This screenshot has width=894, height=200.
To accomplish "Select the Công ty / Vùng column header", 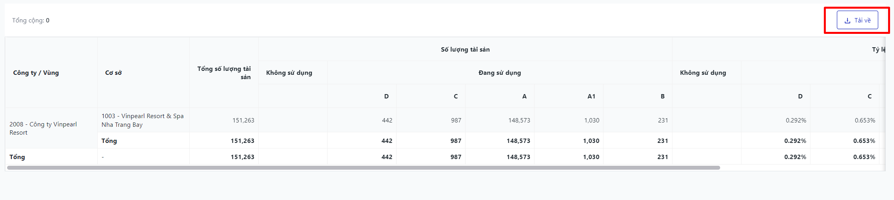I will tap(36, 73).
